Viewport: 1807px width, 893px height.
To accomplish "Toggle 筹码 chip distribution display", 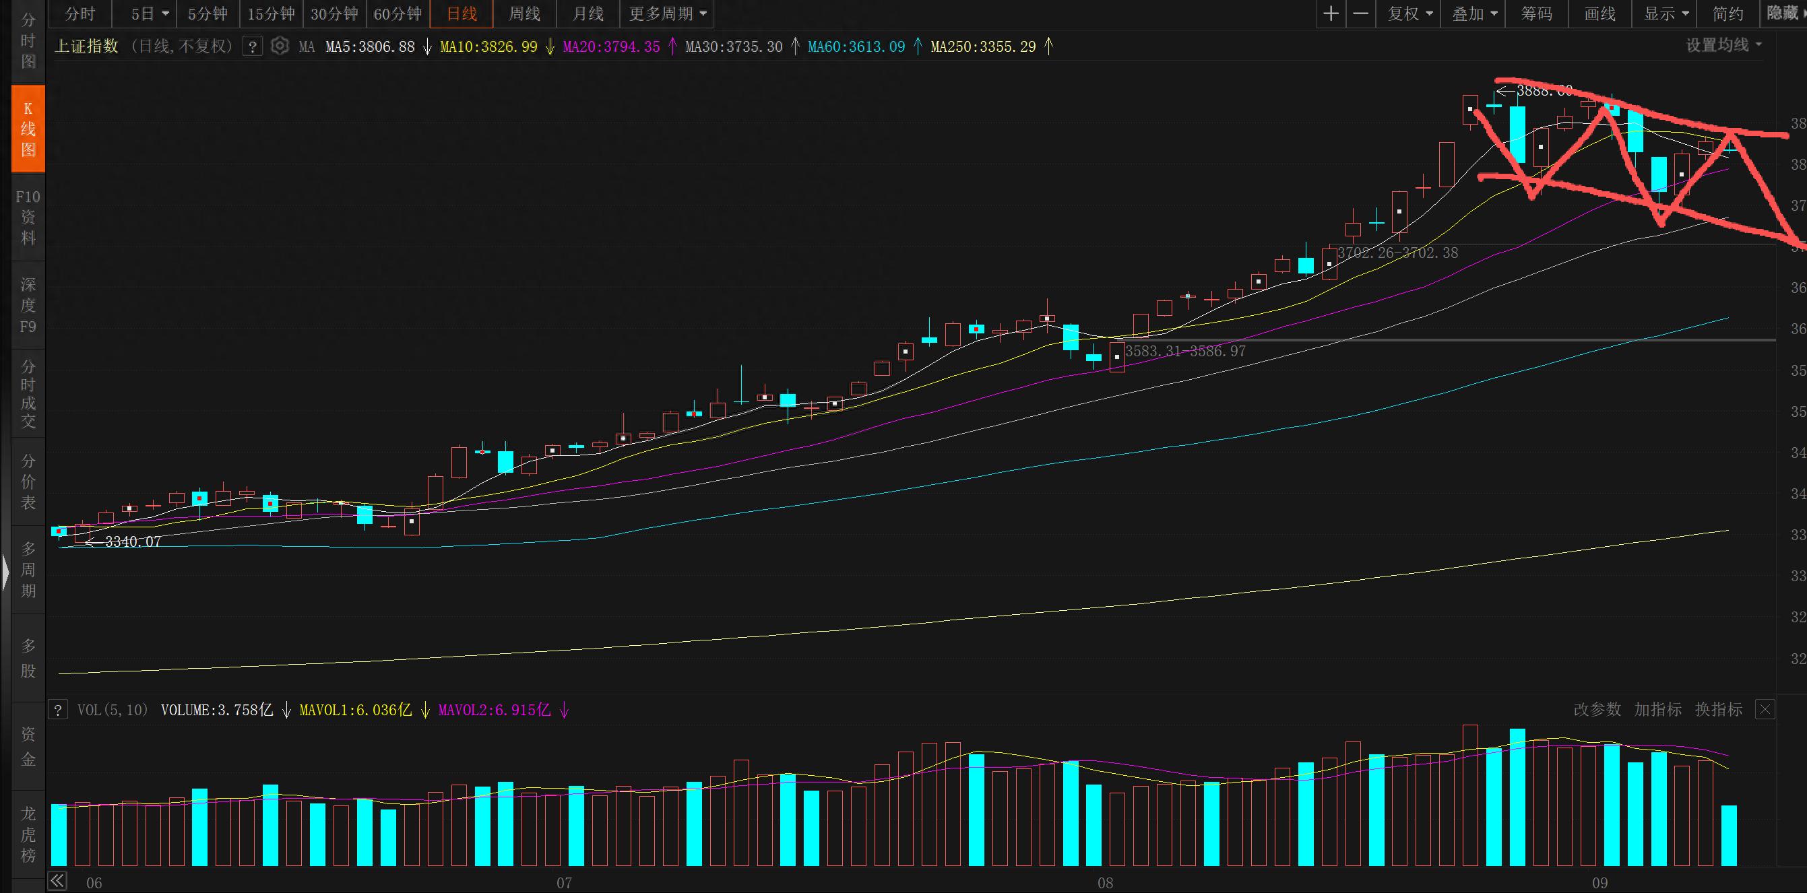I will click(1536, 14).
